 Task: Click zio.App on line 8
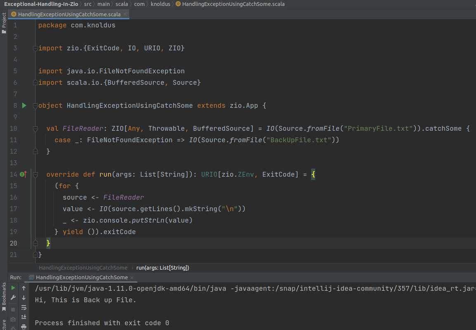pos(244,105)
